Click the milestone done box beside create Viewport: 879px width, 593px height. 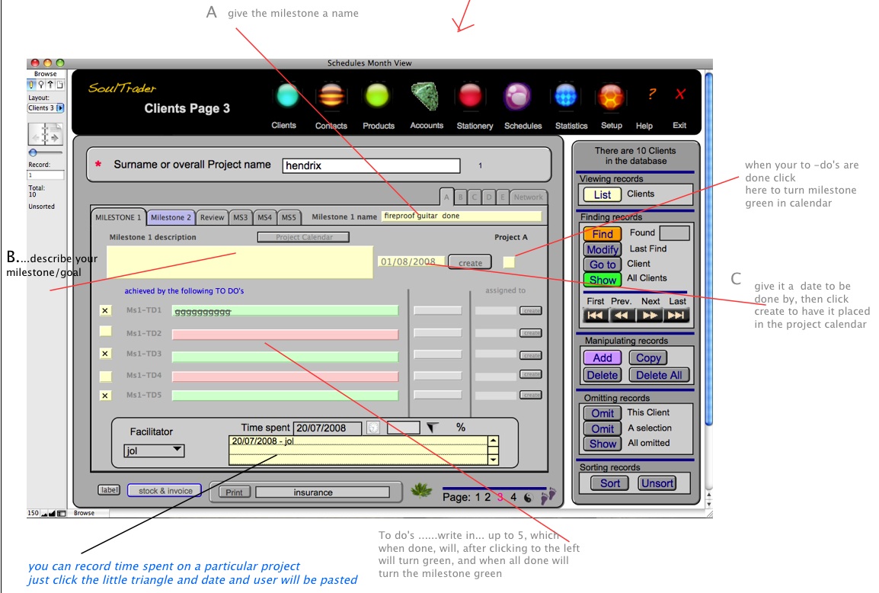tap(509, 262)
